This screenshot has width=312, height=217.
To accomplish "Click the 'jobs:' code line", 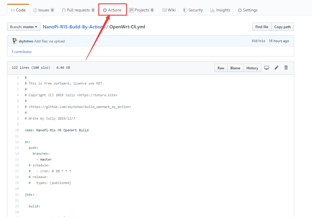I will [x=30, y=194].
